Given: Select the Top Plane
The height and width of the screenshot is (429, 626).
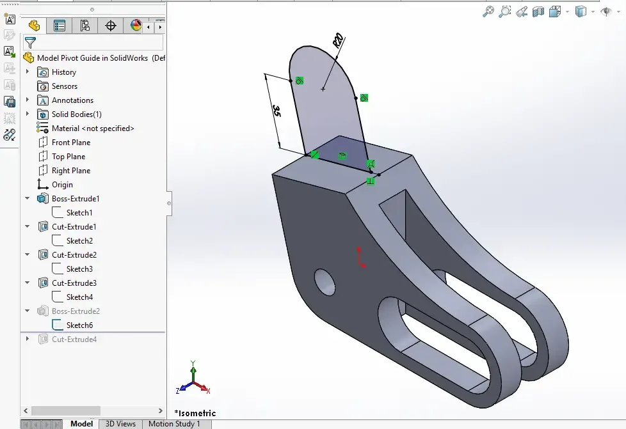Looking at the screenshot, I should coord(62,156).
